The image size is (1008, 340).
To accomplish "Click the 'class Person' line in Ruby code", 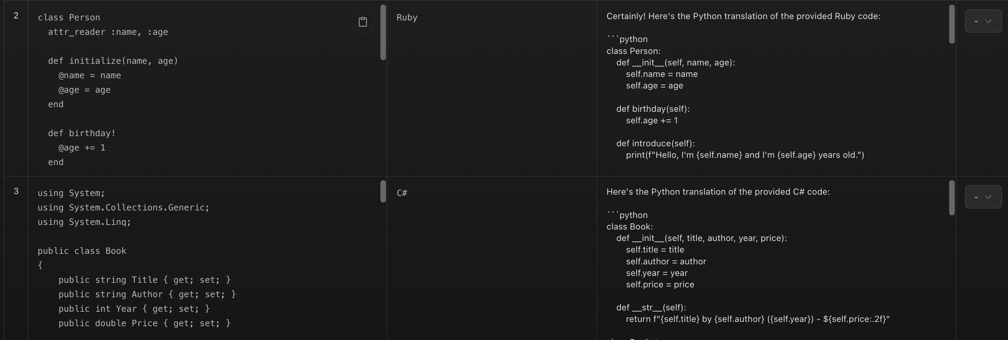I will point(69,18).
